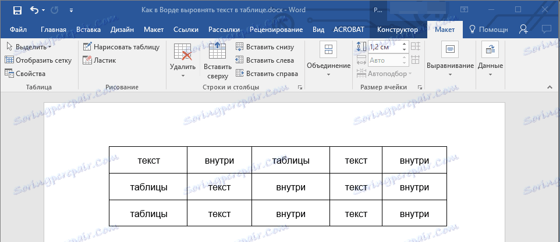The width and height of the screenshot is (560, 242).
Task: Click the Redo icon
Action: point(55,10)
